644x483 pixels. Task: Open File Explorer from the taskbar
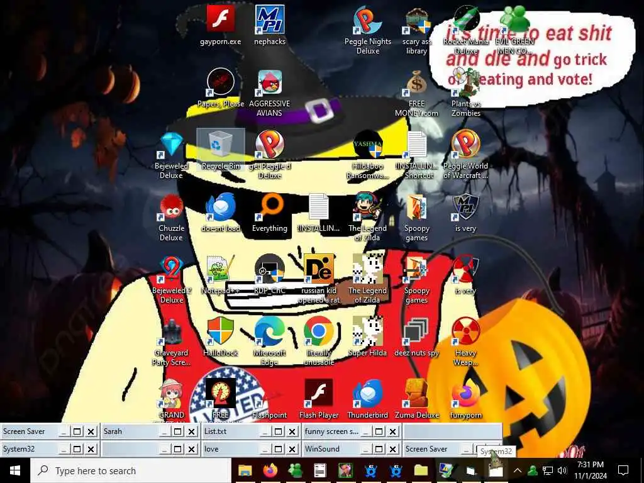pyautogui.click(x=245, y=470)
